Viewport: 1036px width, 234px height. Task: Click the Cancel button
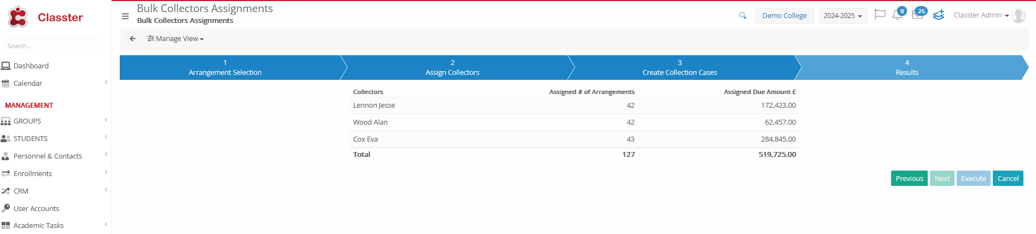pos(1008,179)
